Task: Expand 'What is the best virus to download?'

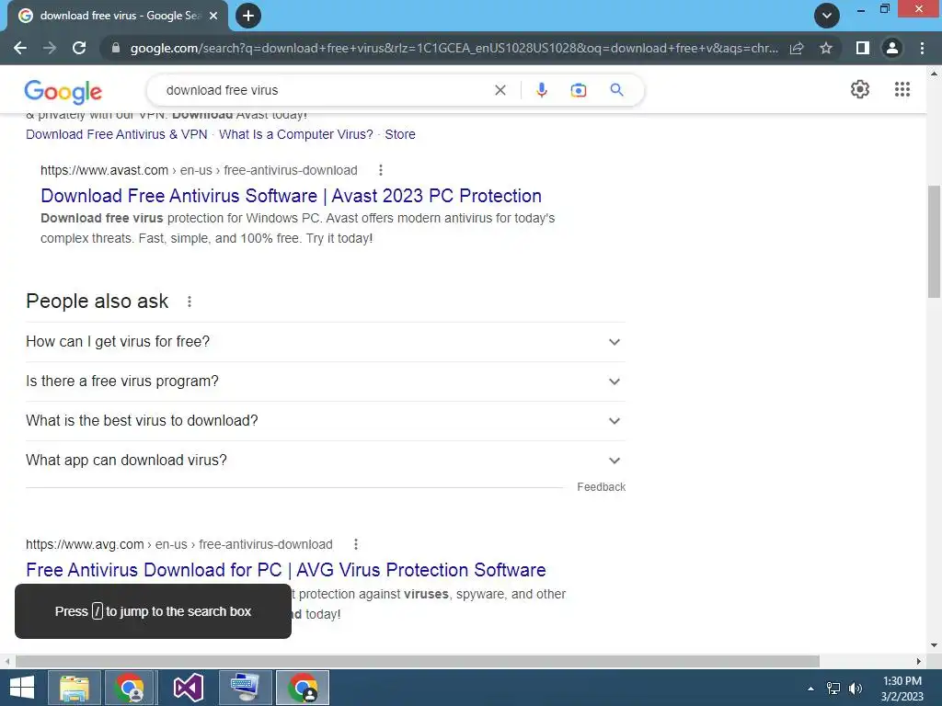Action: click(x=326, y=421)
